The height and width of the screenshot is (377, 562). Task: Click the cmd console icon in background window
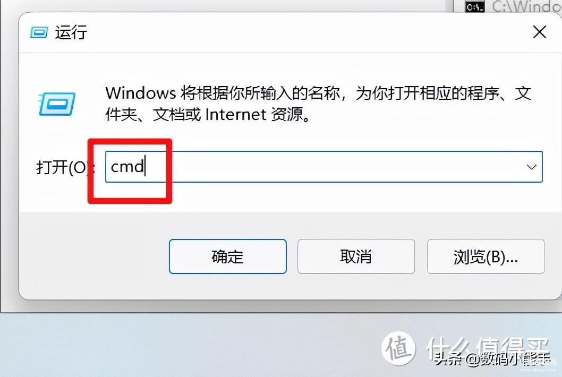click(x=475, y=6)
